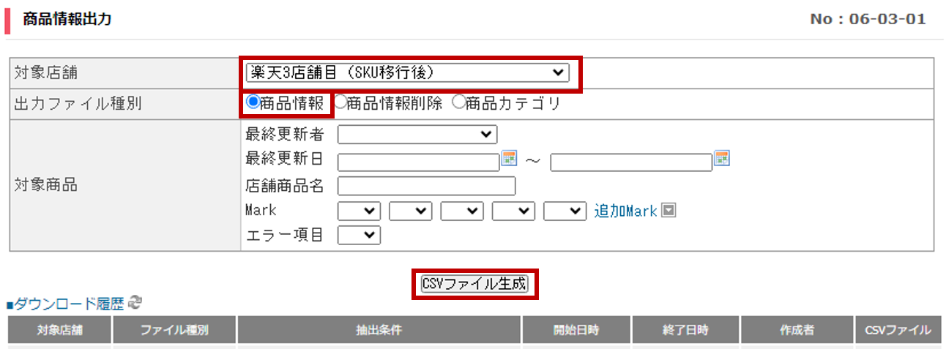
Task: Focus the 最終更新日 start date field
Action: click(418, 162)
